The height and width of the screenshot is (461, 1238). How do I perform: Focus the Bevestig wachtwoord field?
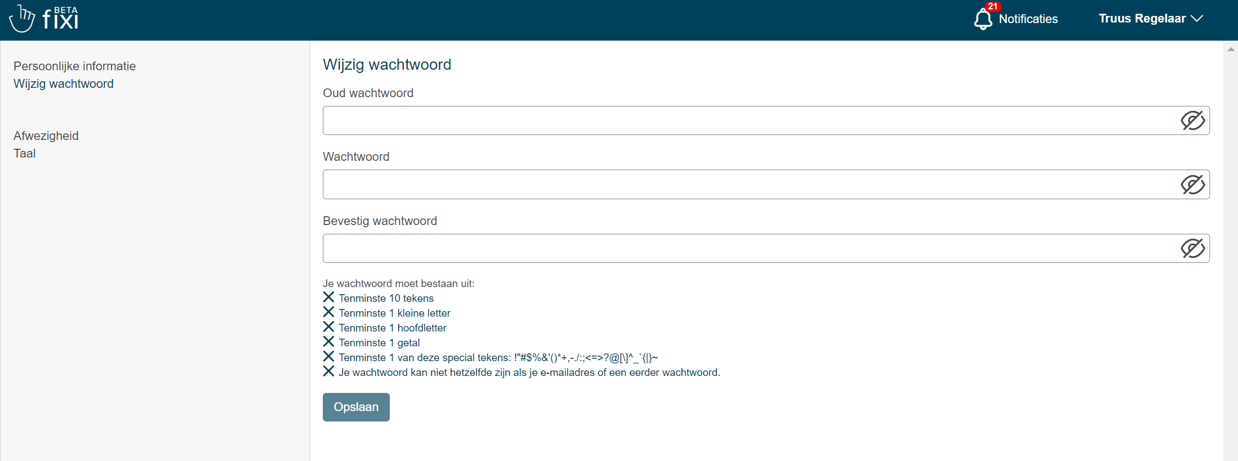pos(766,248)
